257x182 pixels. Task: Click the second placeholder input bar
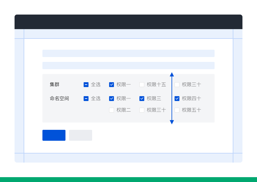128,66
